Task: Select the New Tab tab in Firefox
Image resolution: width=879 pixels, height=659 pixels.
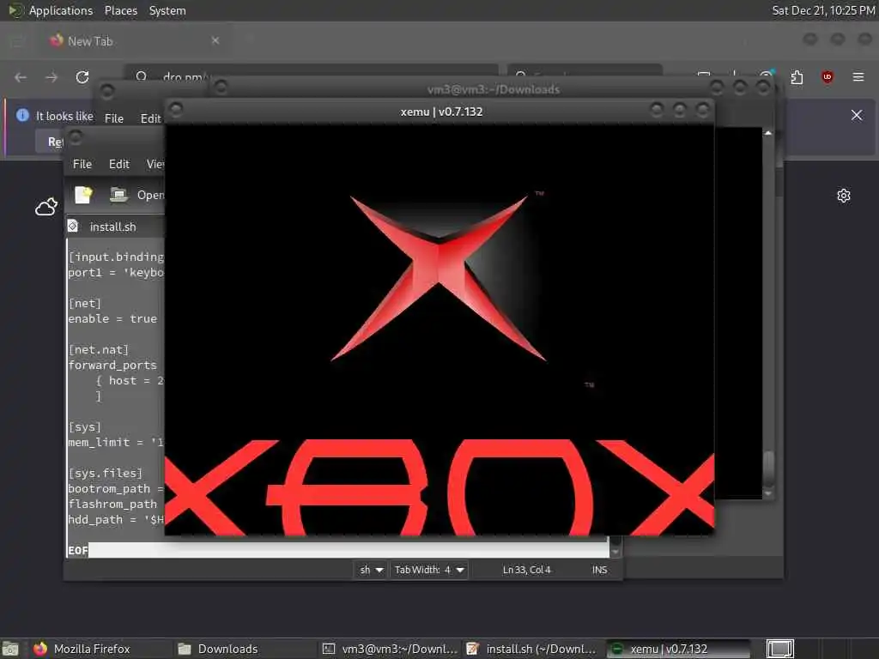Action: [135, 41]
